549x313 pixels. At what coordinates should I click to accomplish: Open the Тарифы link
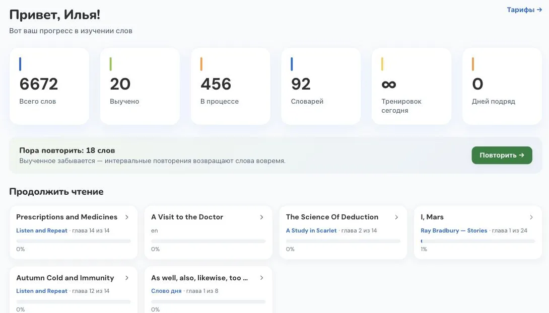[x=524, y=10]
